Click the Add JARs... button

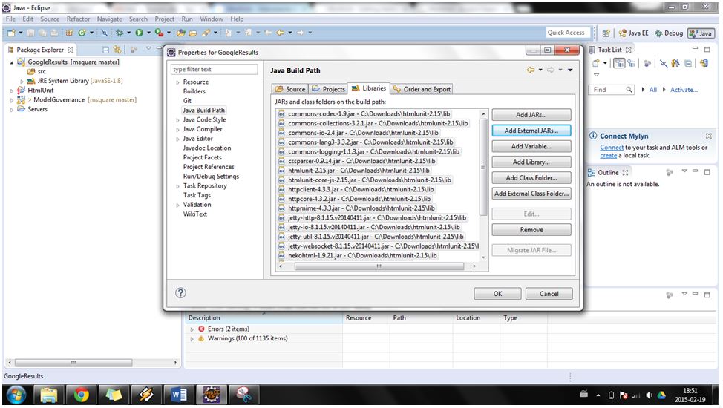(x=531, y=115)
